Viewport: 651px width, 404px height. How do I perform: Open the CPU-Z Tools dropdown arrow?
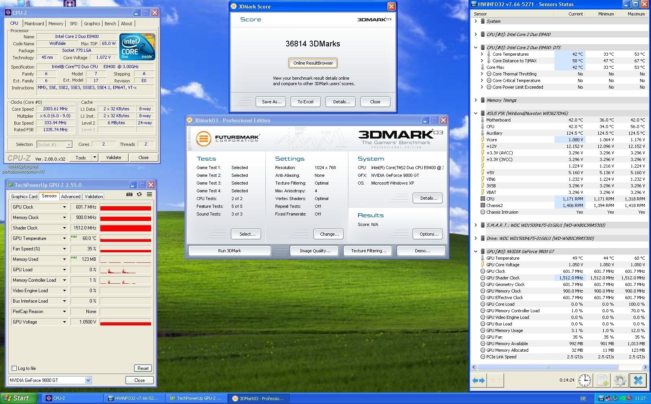pyautogui.click(x=94, y=157)
